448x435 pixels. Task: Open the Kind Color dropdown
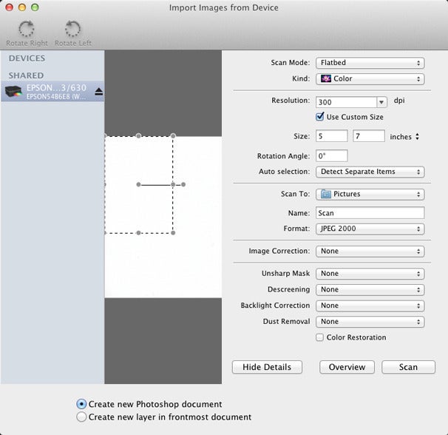370,78
